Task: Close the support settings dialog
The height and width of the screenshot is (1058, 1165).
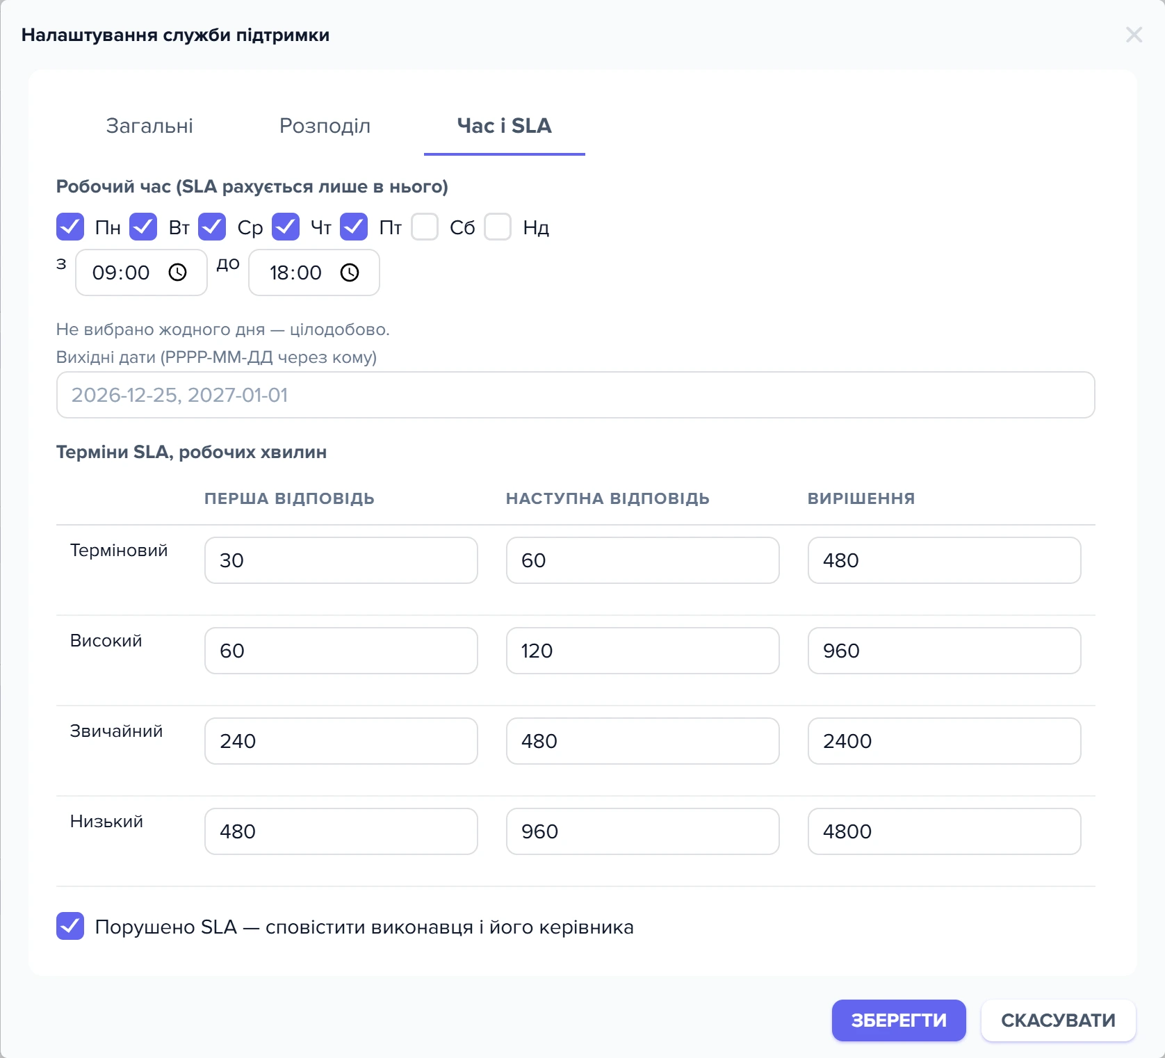Action: pos(1134,35)
